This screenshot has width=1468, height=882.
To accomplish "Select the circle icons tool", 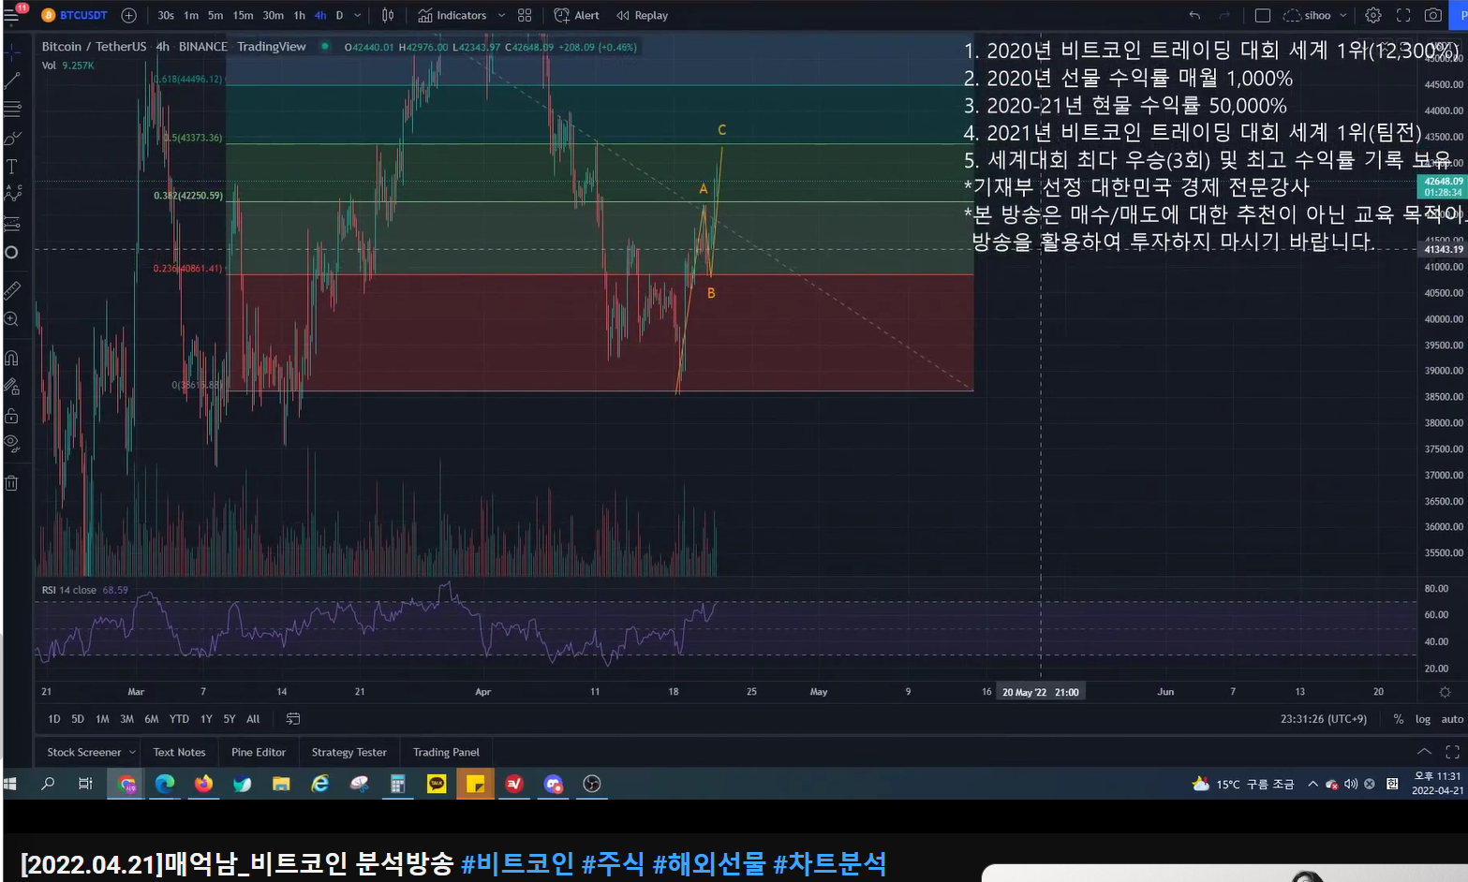I will point(12,253).
